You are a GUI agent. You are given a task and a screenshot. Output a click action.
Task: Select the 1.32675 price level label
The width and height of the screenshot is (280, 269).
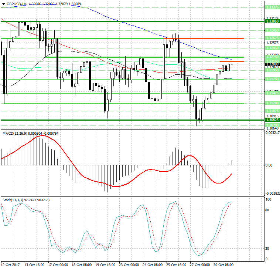pos(272,38)
